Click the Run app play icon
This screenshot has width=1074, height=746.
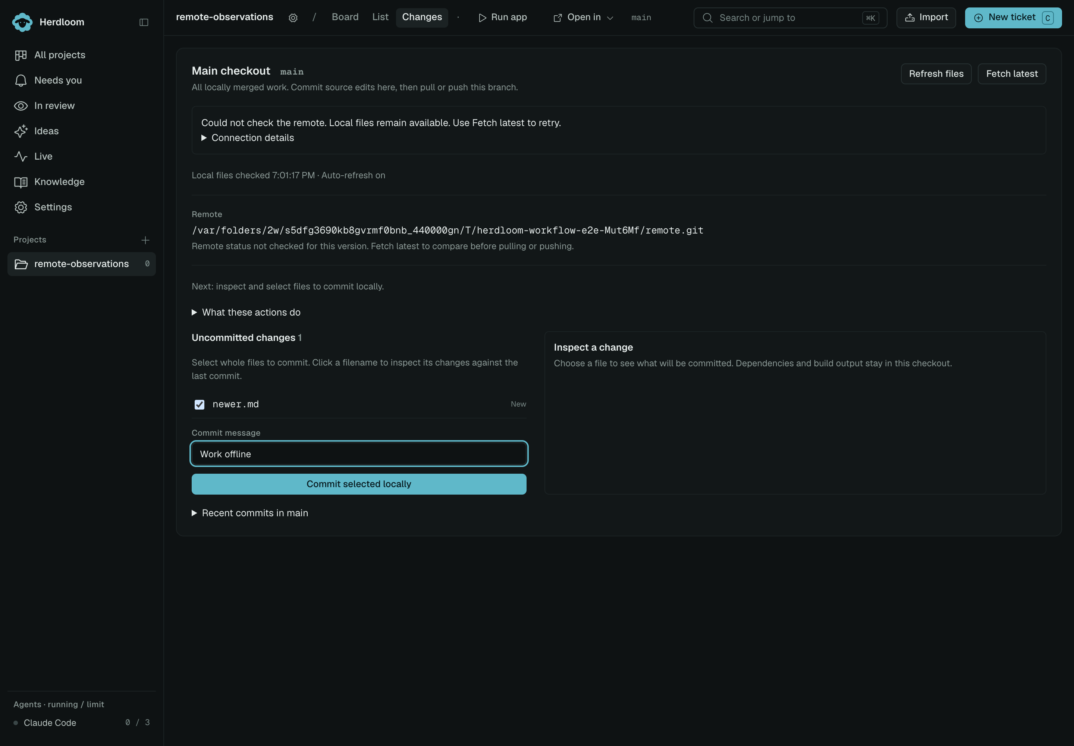tap(482, 18)
